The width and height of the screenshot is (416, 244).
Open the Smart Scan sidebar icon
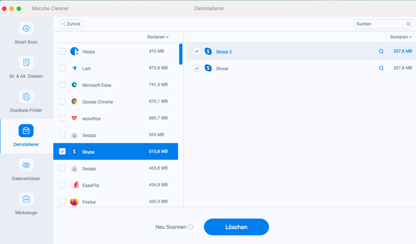(x=26, y=29)
